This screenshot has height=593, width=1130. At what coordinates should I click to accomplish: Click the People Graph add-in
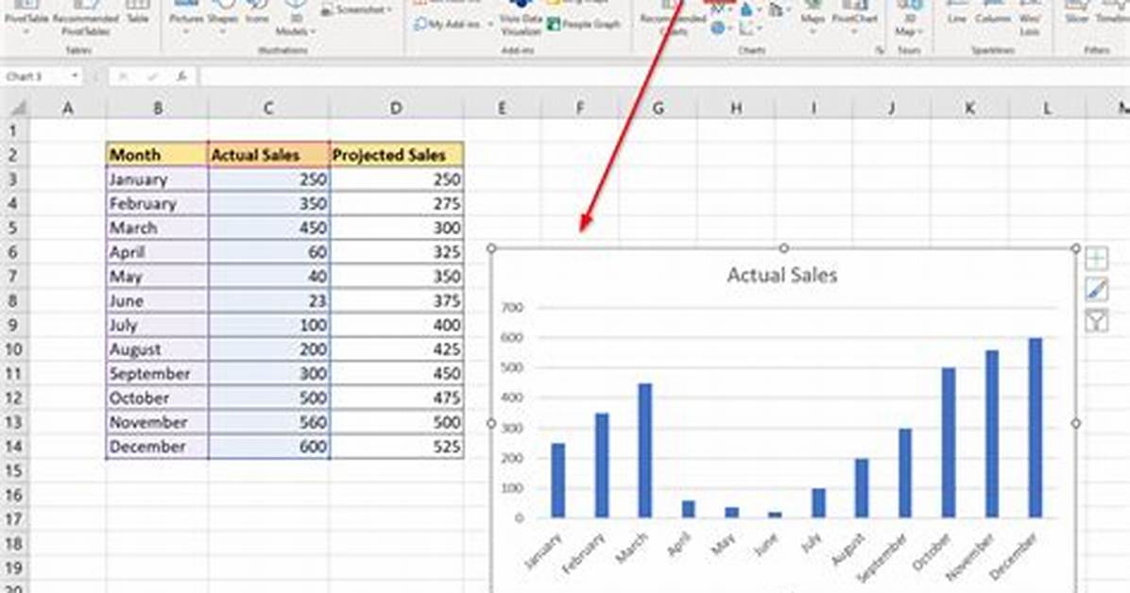tap(584, 24)
